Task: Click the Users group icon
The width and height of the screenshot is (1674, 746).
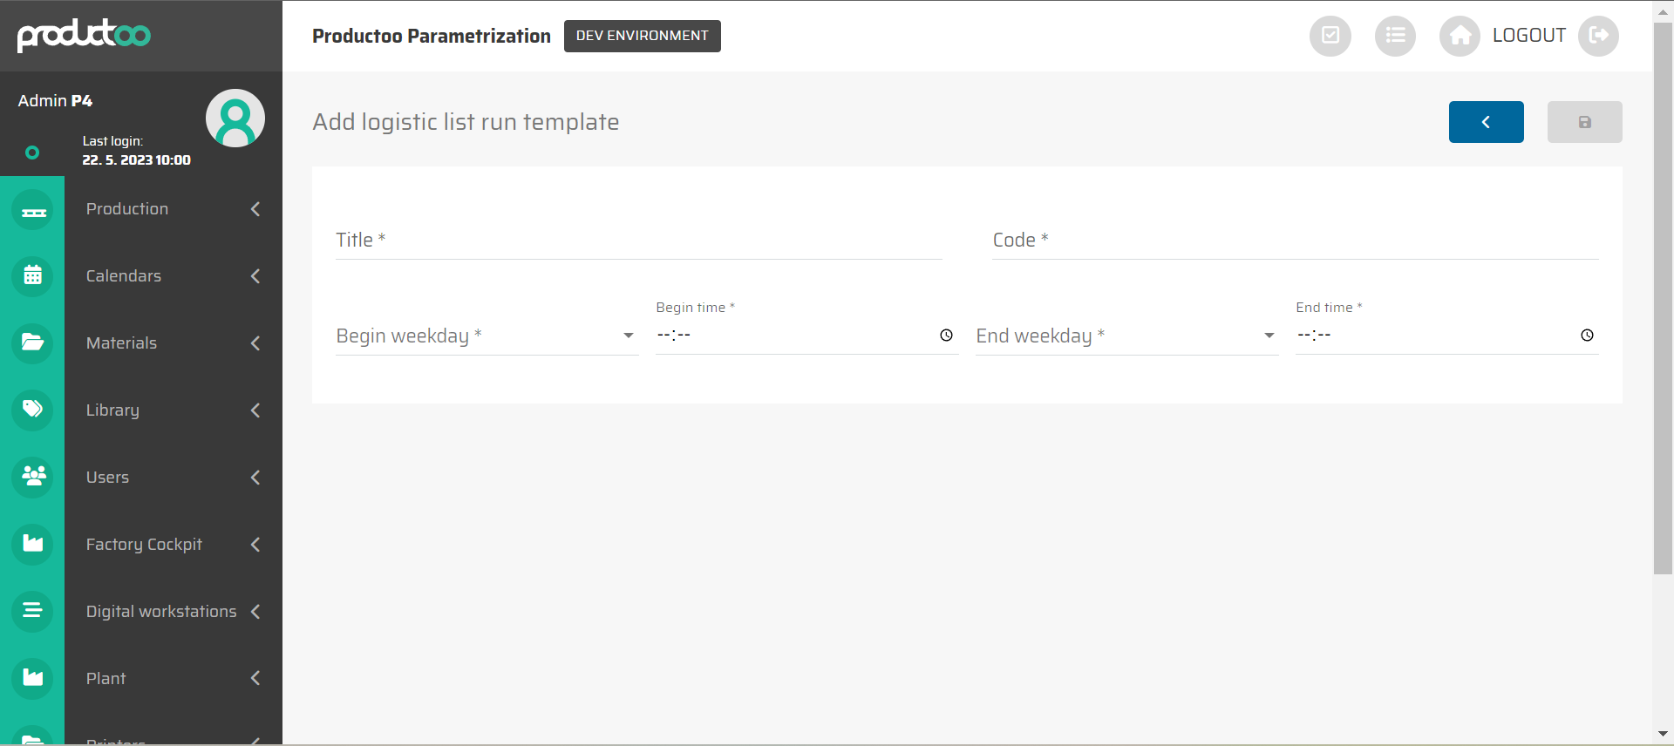Action: pos(33,477)
